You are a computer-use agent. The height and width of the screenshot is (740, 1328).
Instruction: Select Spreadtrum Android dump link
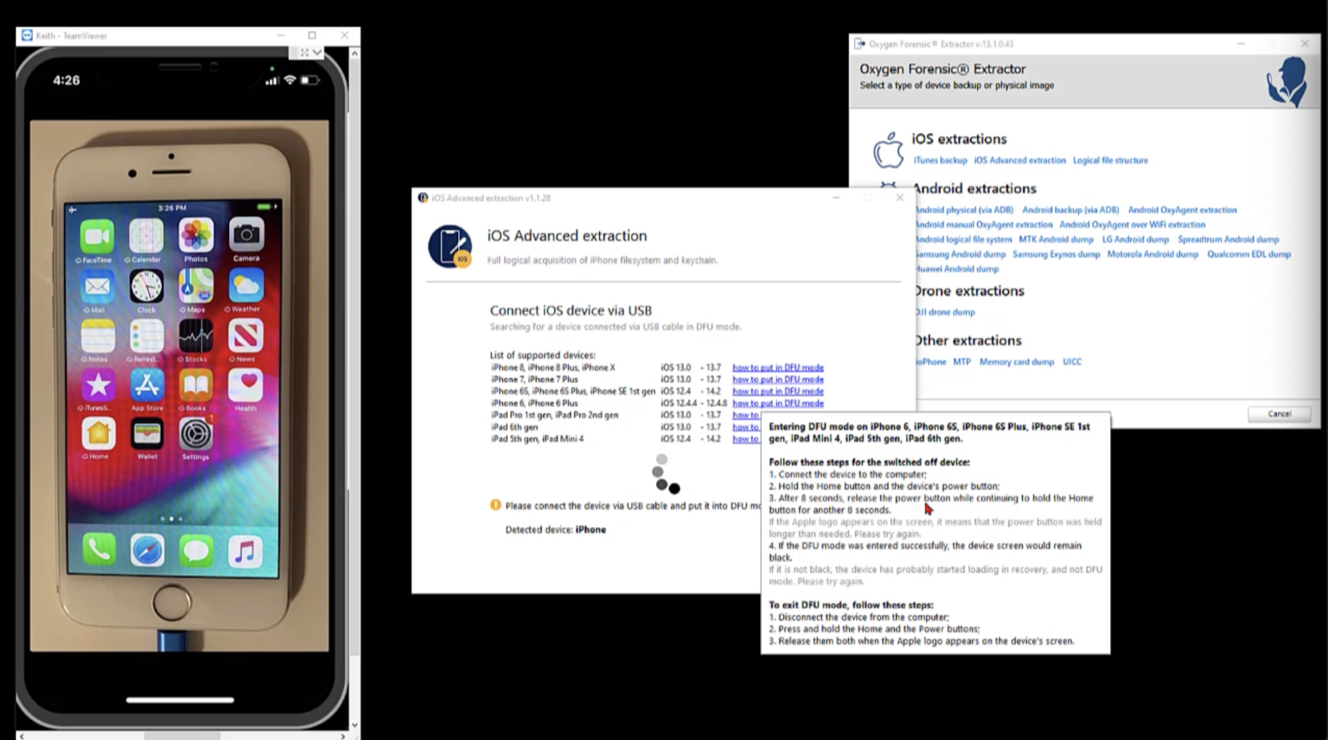[x=1229, y=239]
